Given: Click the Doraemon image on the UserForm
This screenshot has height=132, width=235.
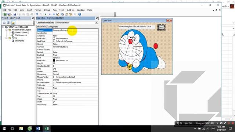Looking at the screenshot, I should click(x=142, y=51).
